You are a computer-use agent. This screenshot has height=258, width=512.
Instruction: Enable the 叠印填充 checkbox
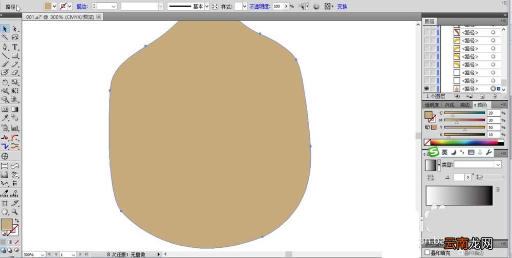tap(427, 252)
